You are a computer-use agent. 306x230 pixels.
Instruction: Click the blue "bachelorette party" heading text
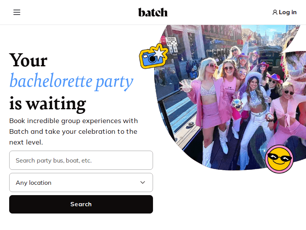point(71,81)
